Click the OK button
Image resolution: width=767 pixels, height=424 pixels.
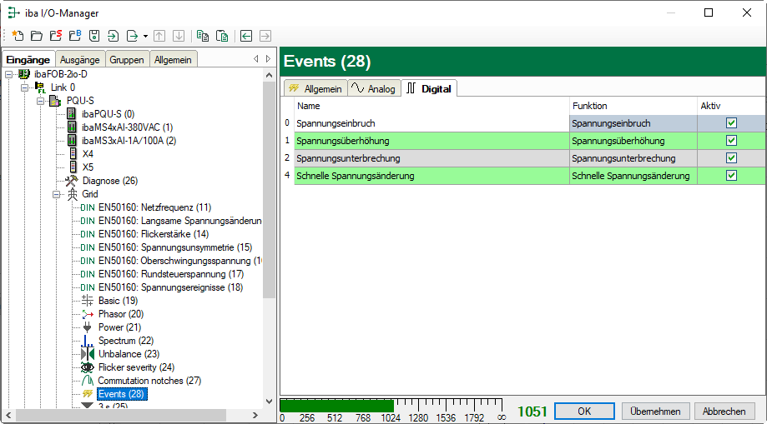coord(584,412)
